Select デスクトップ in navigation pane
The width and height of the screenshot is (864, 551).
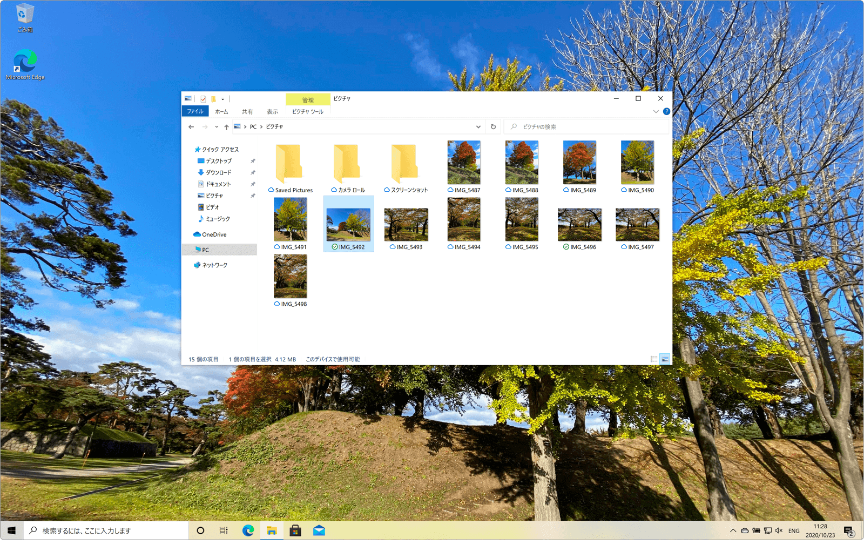pyautogui.click(x=218, y=161)
